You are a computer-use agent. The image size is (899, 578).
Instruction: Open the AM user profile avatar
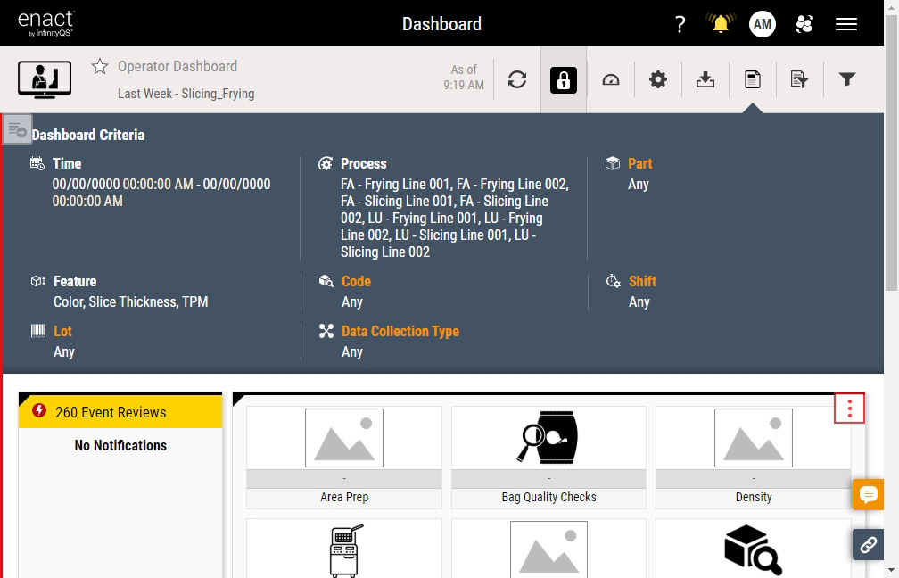762,24
